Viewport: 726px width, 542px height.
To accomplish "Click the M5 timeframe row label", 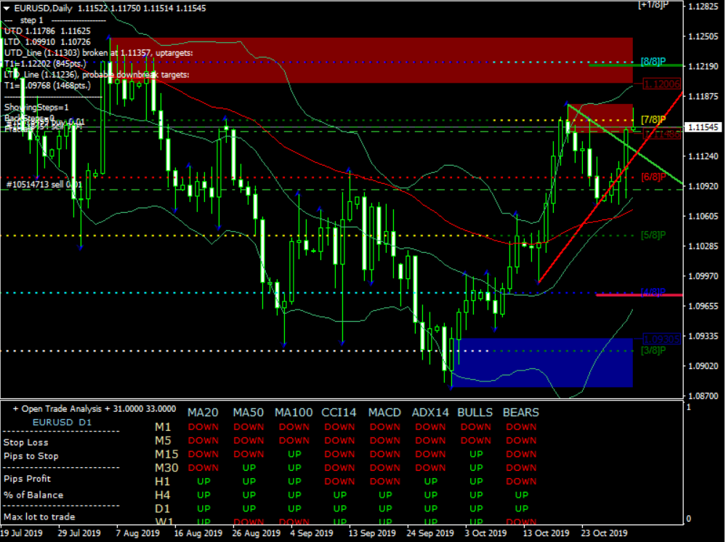I will point(163,440).
